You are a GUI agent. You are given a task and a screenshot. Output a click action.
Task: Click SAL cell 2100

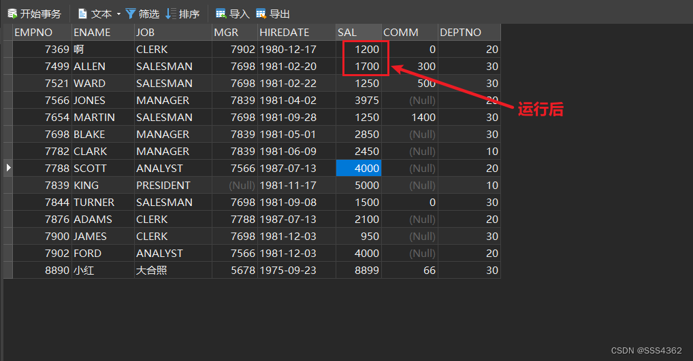359,220
